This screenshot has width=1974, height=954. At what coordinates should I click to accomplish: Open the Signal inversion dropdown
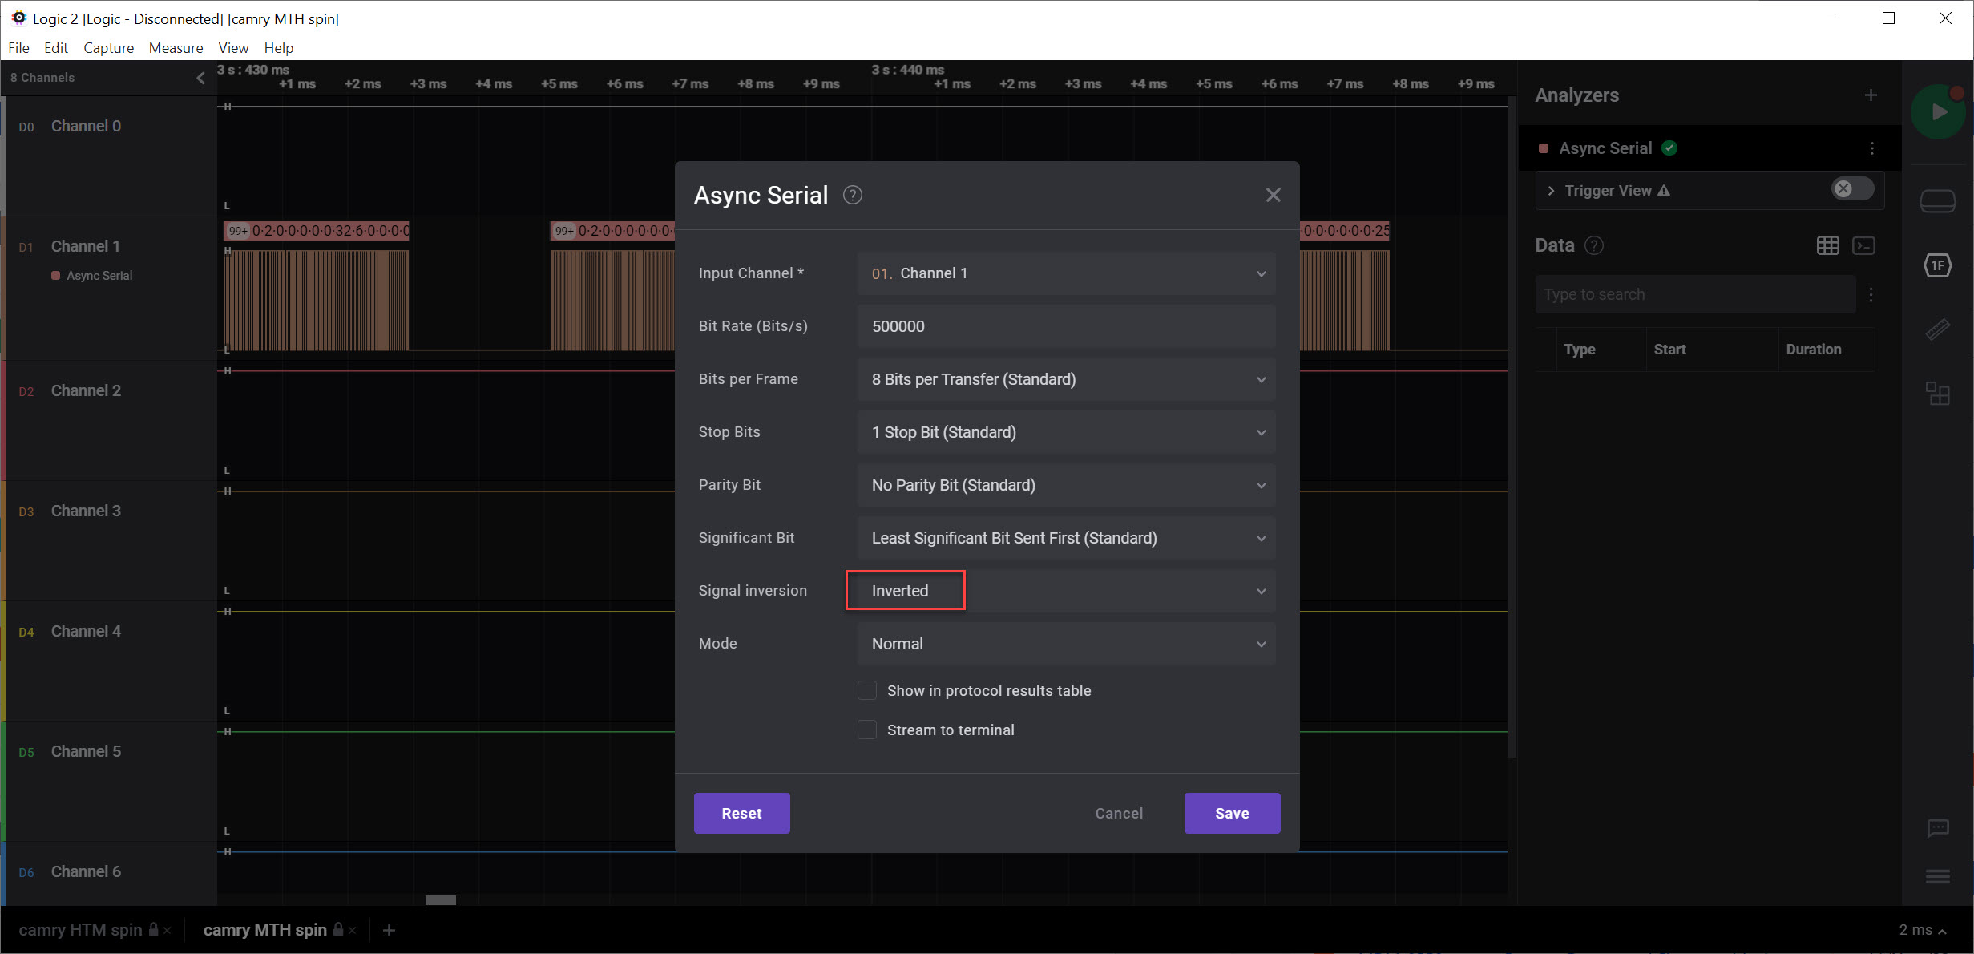point(1066,591)
